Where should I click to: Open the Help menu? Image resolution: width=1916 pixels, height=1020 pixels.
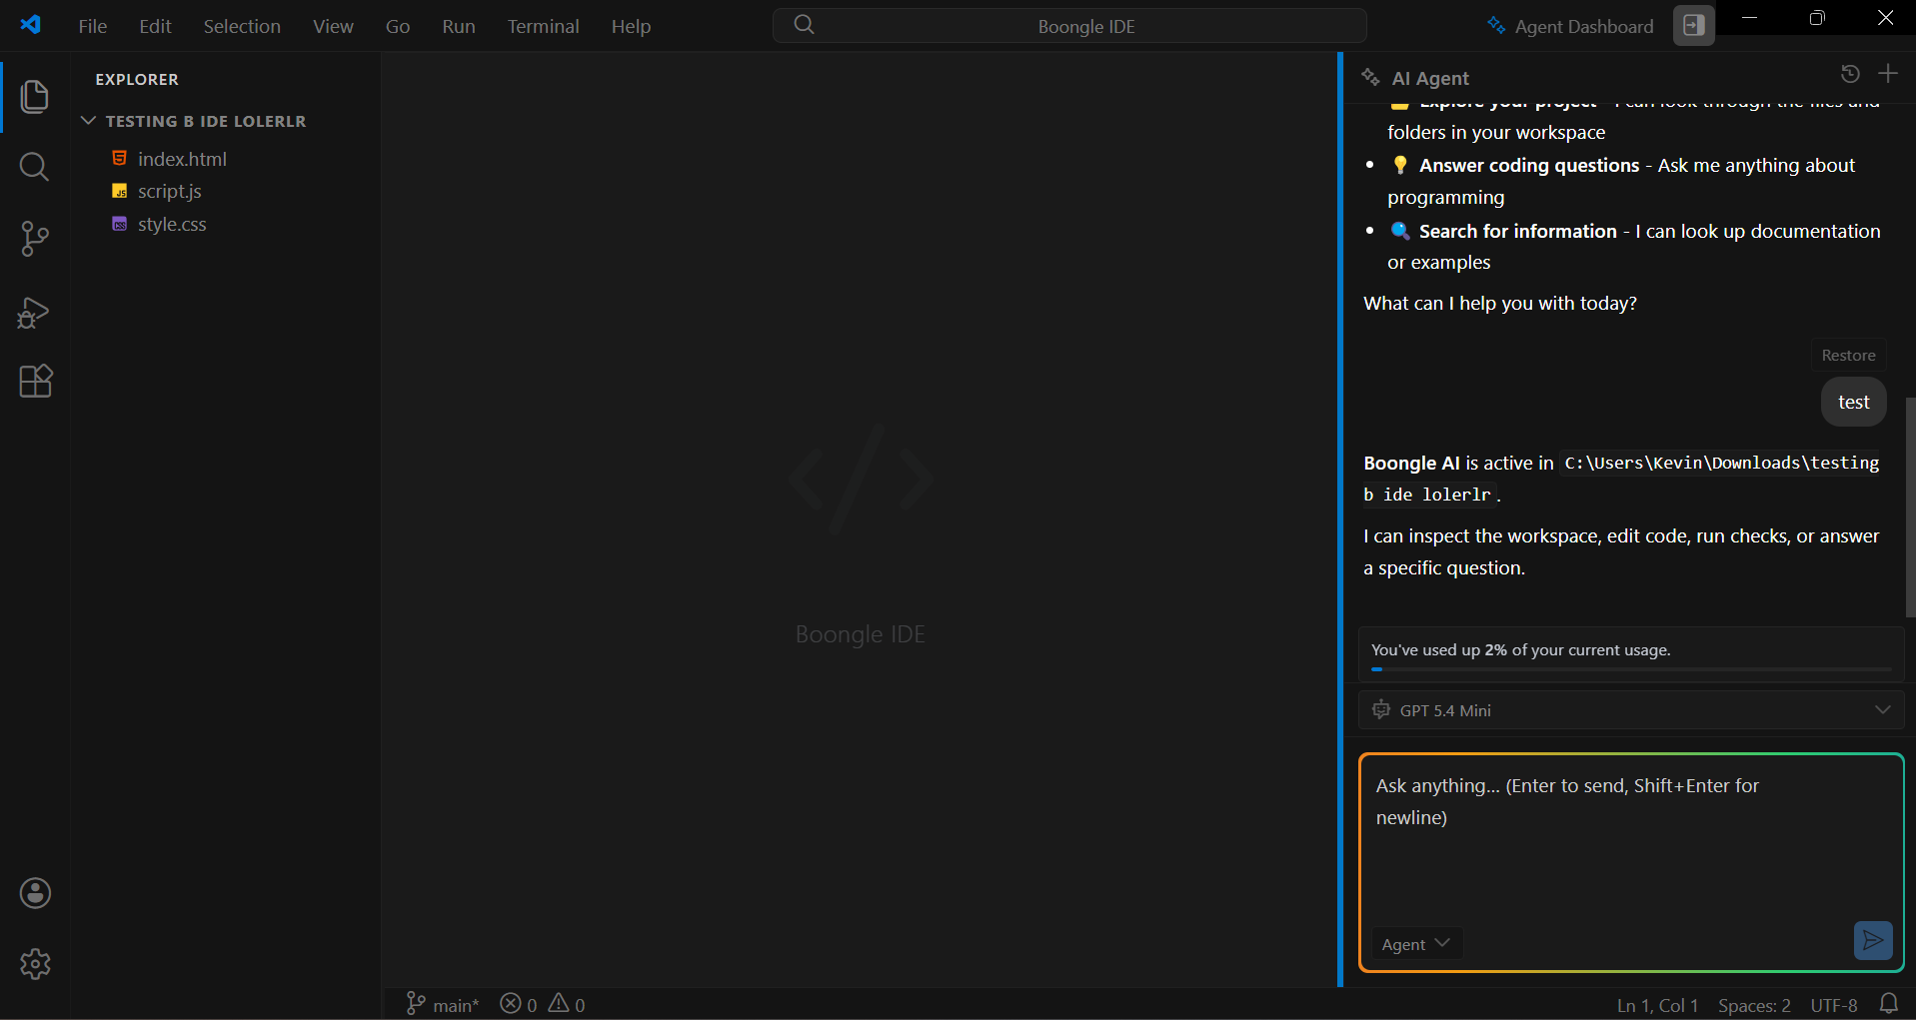click(x=631, y=26)
